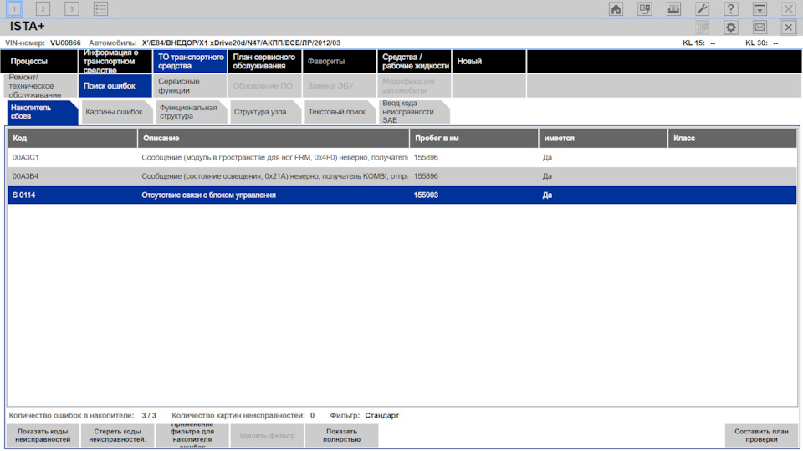Open the Фавориты tab
Screen dimensions: 803x451
point(339,61)
